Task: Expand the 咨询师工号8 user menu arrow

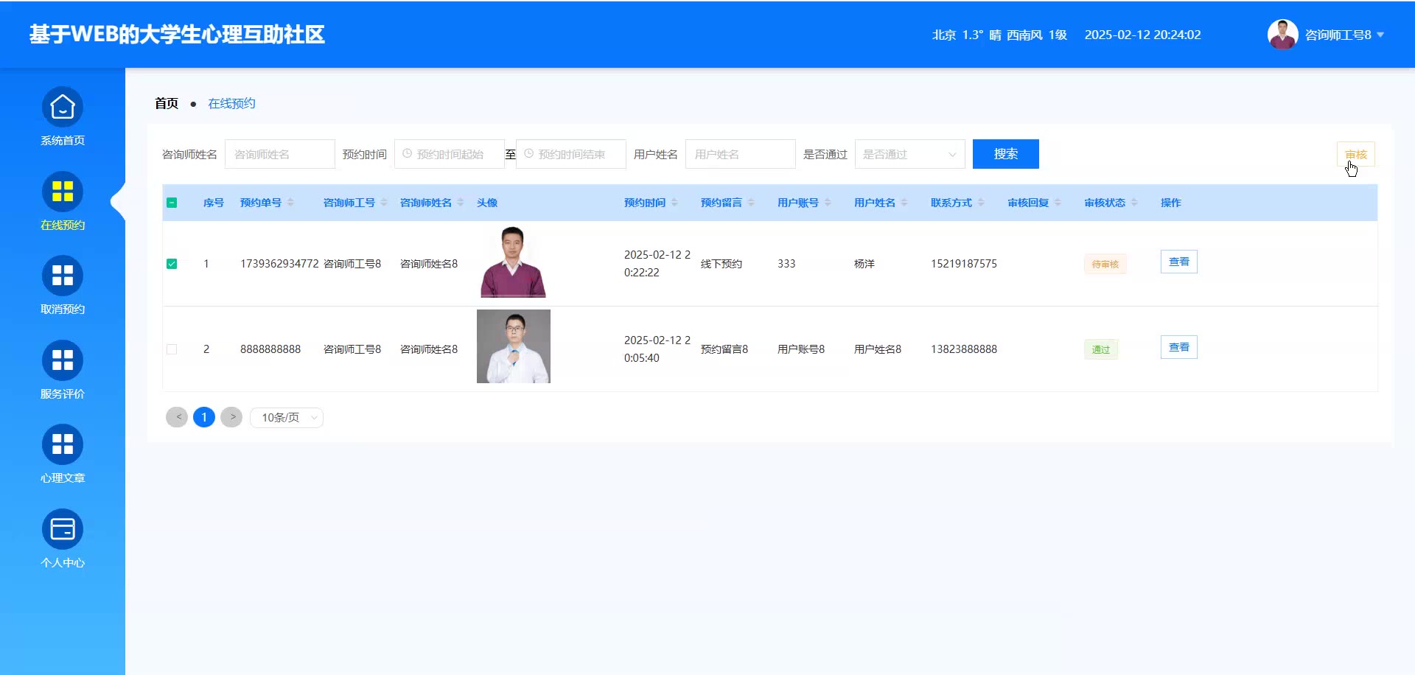Action: (x=1380, y=35)
